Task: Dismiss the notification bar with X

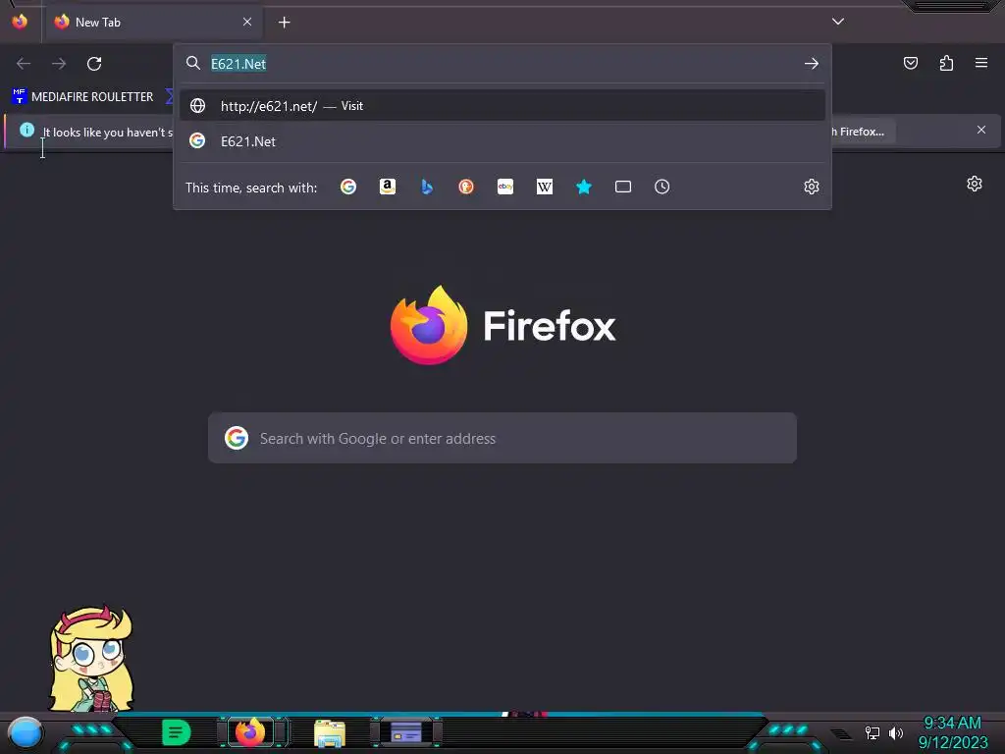Action: point(981,130)
